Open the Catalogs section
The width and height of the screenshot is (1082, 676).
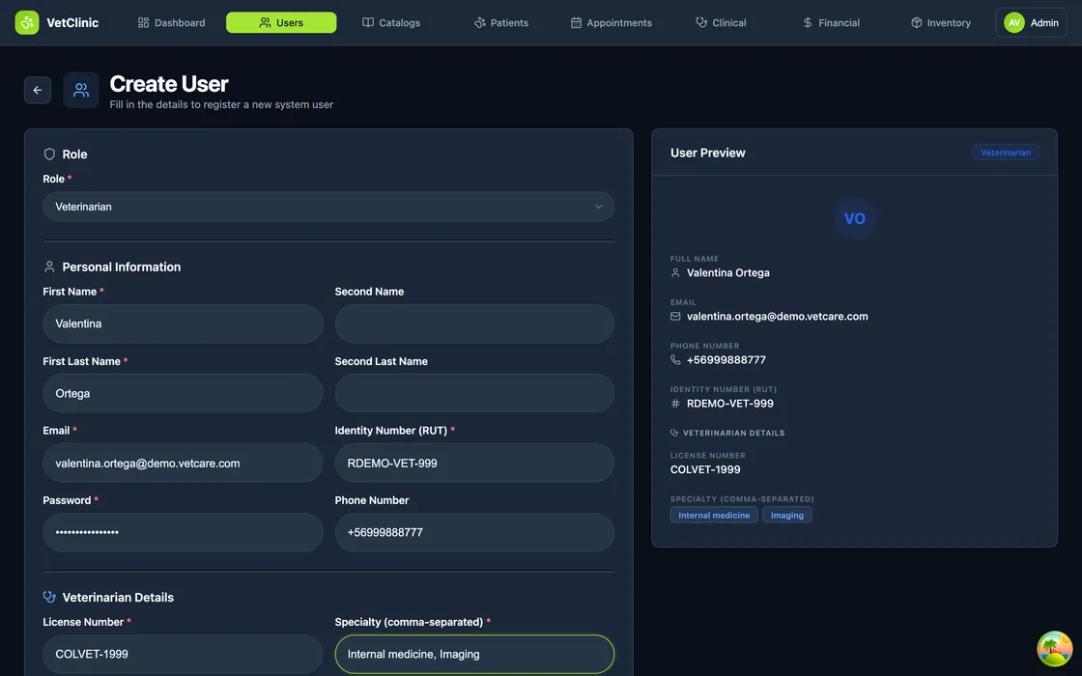point(391,22)
